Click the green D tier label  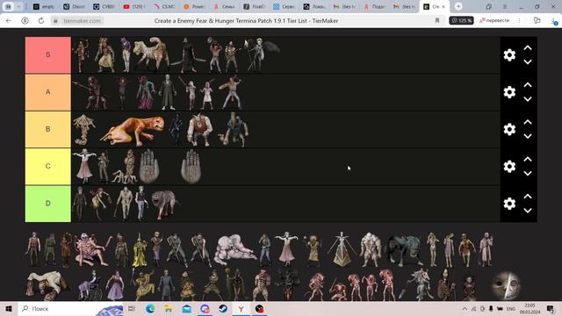pos(48,204)
